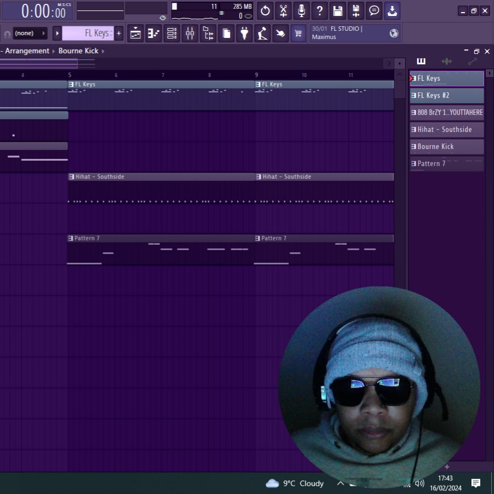This screenshot has width=494, height=494.
Task: Click the small square button above timeline
Action: click(x=400, y=63)
